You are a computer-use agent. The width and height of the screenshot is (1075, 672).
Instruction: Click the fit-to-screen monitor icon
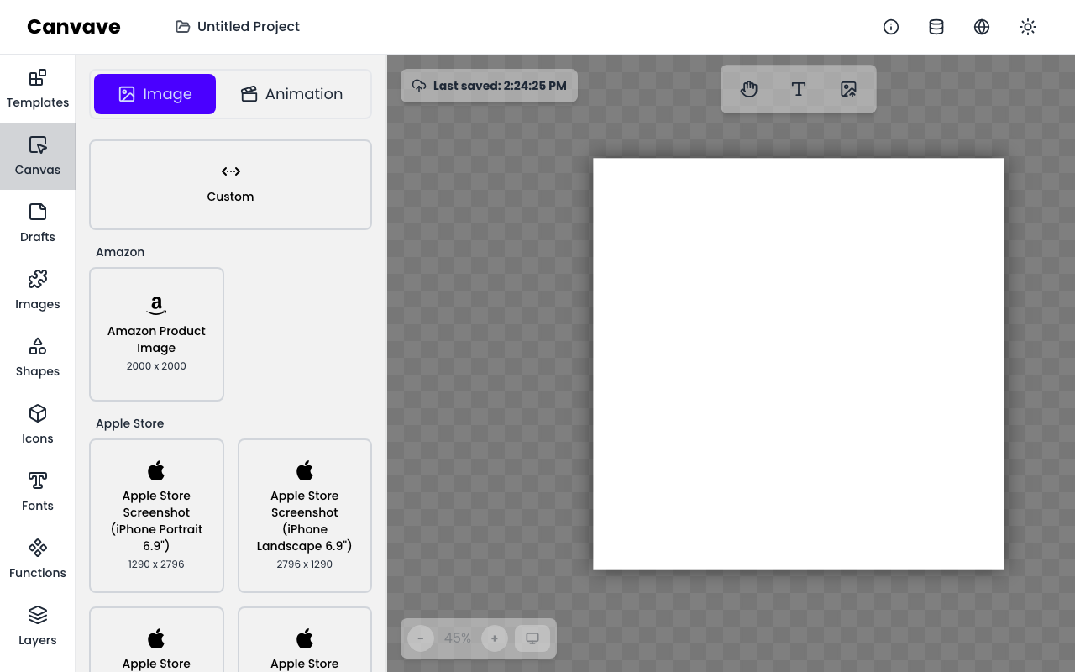(x=532, y=638)
